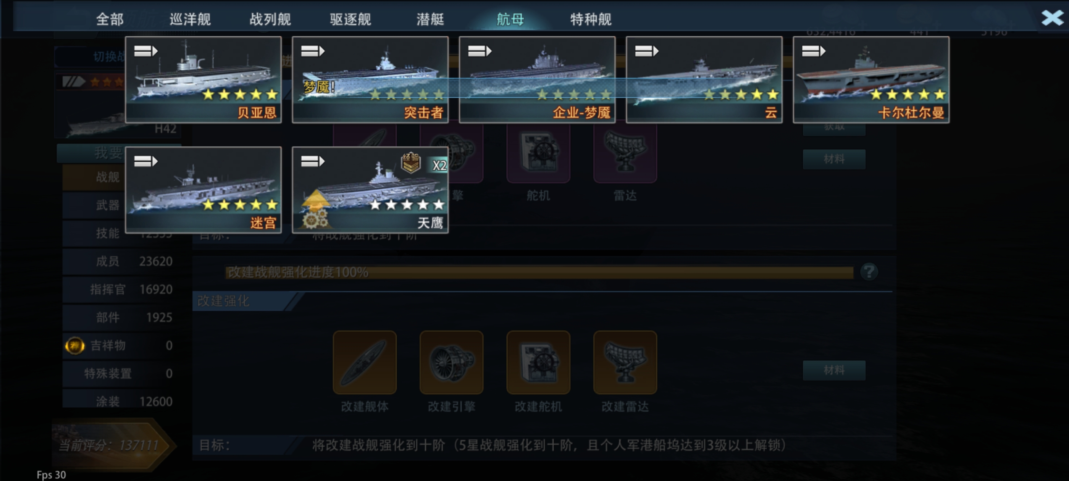Pick the 云 aircraft carrier card
Image resolution: width=1069 pixels, height=481 pixels.
[x=704, y=80]
